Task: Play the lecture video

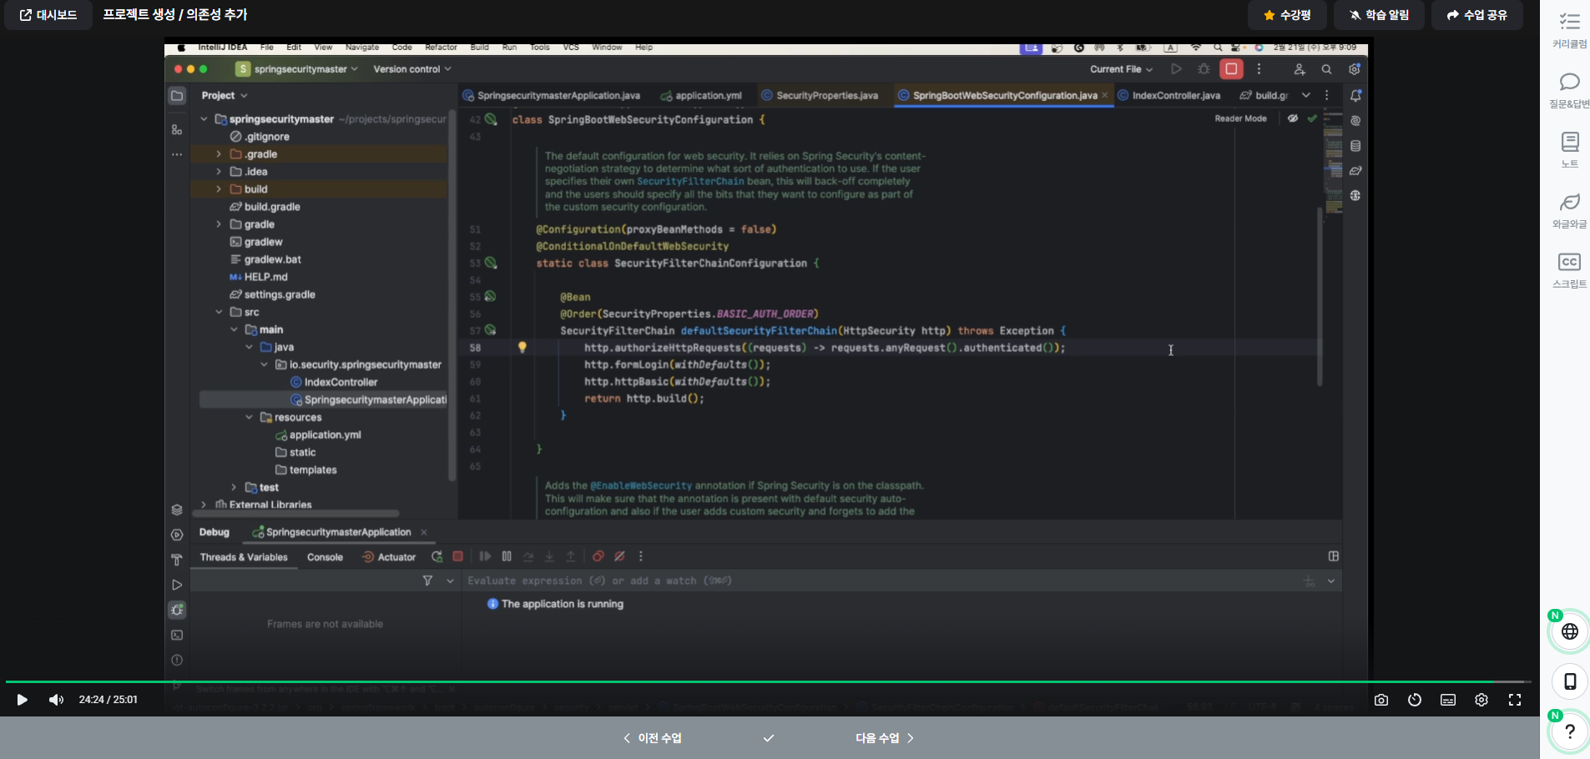Action: pos(23,700)
